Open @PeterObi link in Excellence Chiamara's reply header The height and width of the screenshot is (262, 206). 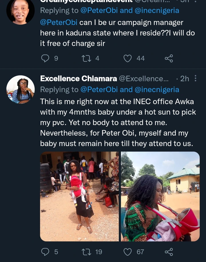[x=99, y=90]
